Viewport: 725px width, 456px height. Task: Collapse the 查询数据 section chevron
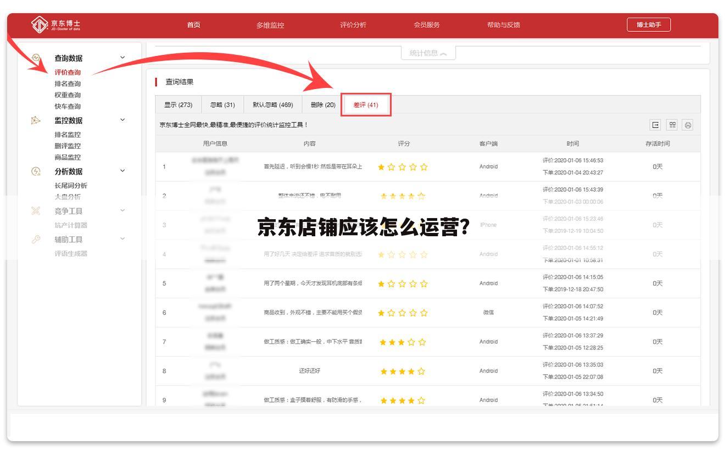122,57
